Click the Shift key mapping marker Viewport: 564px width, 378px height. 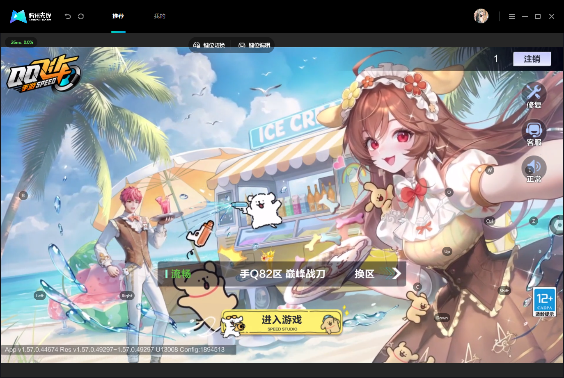click(504, 291)
